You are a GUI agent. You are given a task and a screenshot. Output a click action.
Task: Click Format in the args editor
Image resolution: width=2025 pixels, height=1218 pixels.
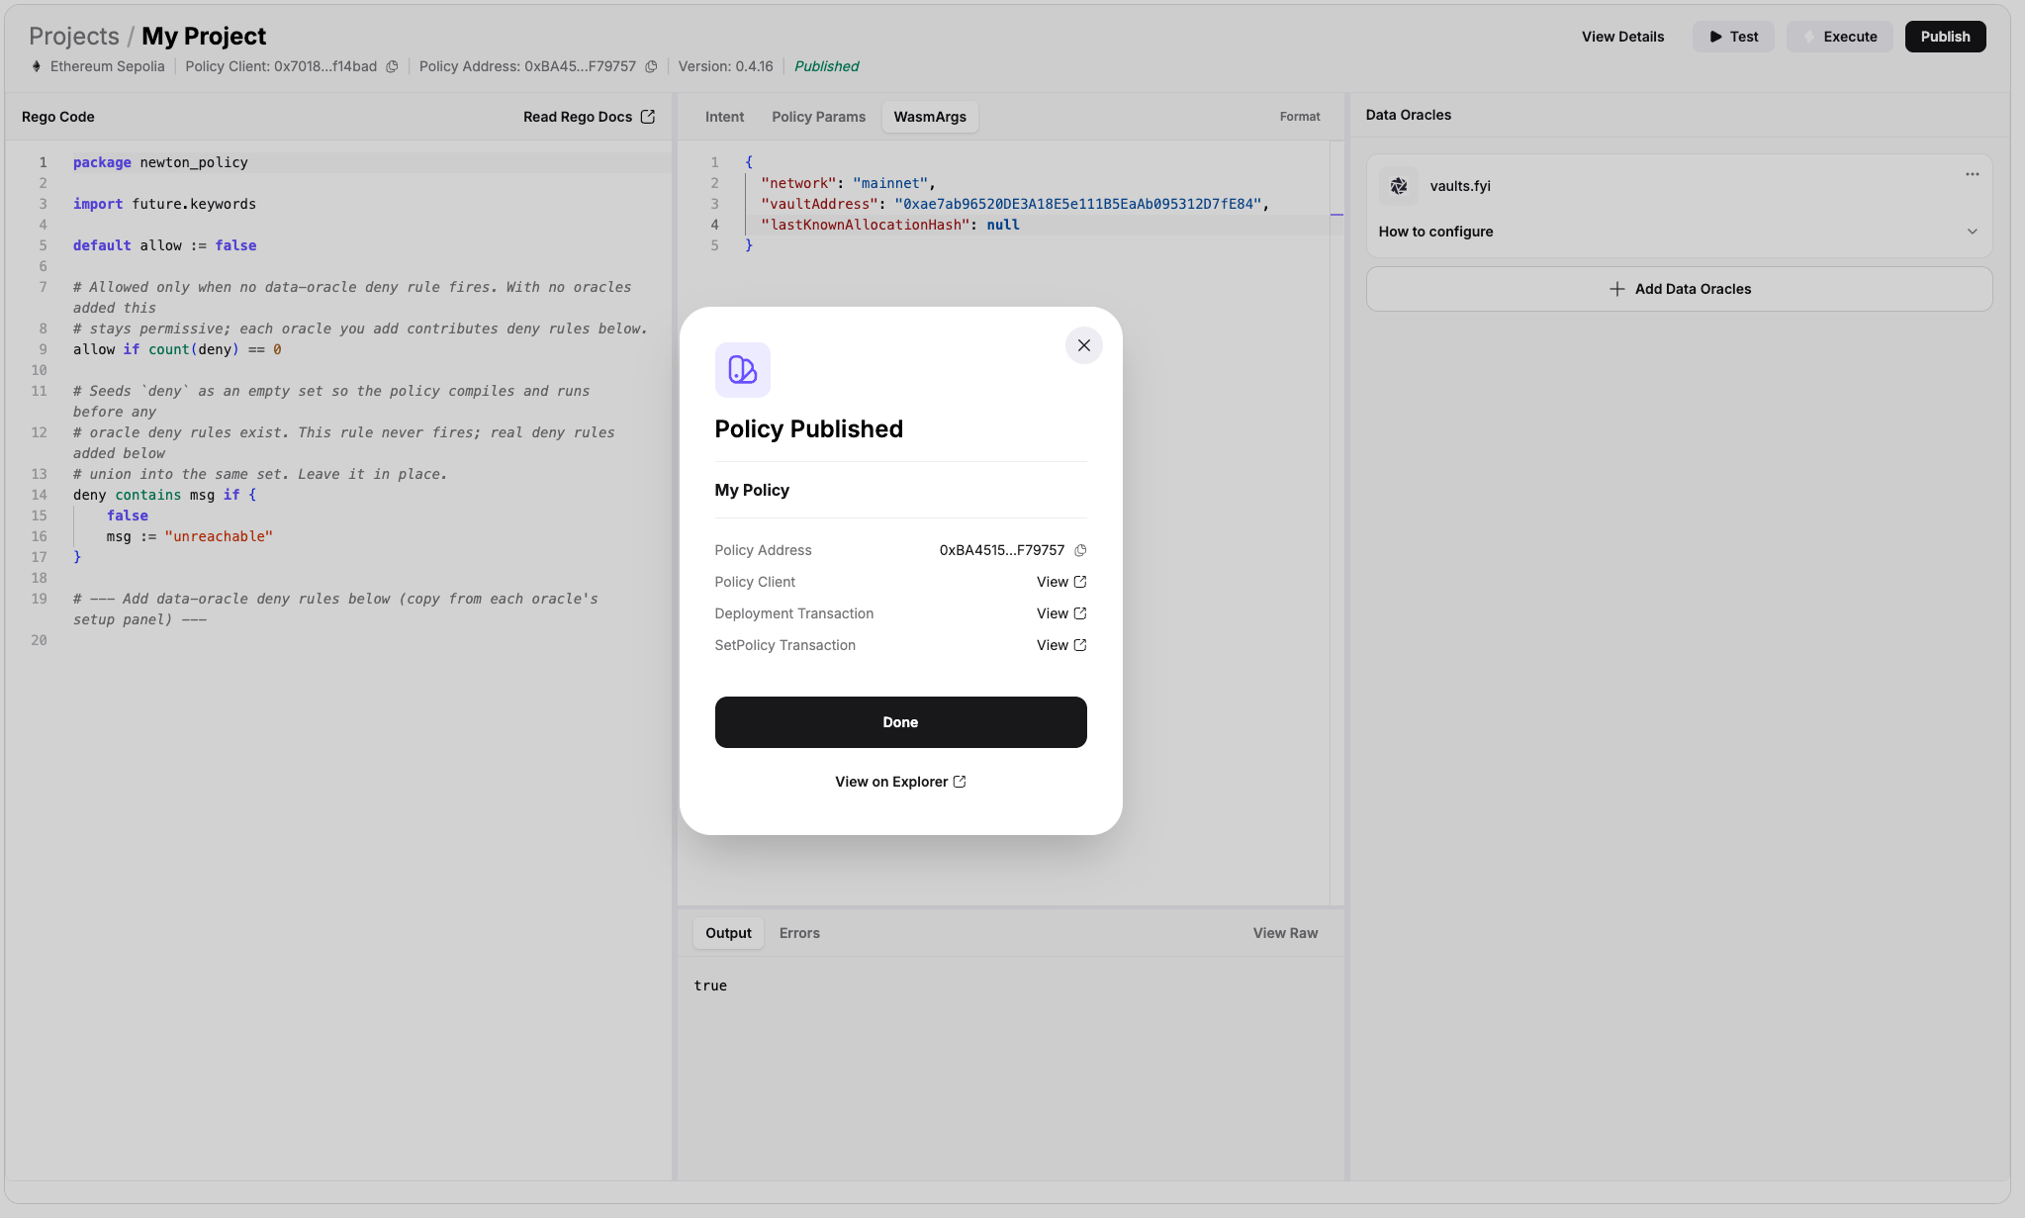tap(1300, 117)
